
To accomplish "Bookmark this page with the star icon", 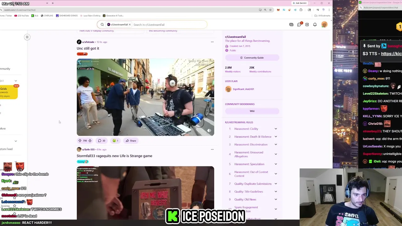I will point(270,10).
